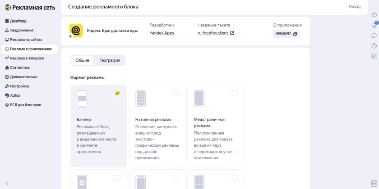The height and width of the screenshot is (189, 379).
Task: Click the Рекламная сеть logo
Action: click(30, 8)
